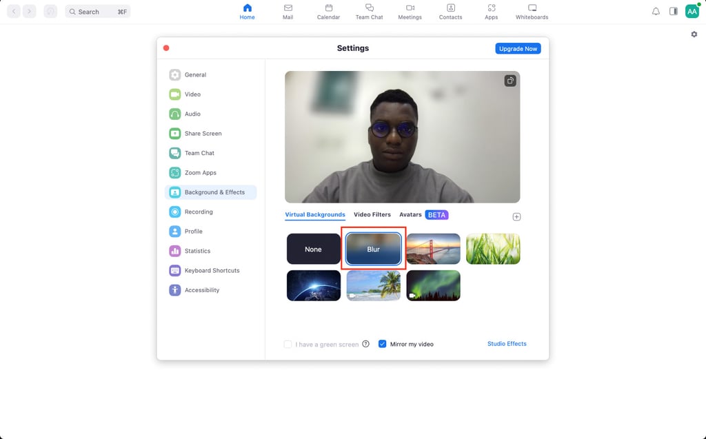Switch to Virtual Backgrounds tab
Screen dimensions: 706x439
coord(314,215)
